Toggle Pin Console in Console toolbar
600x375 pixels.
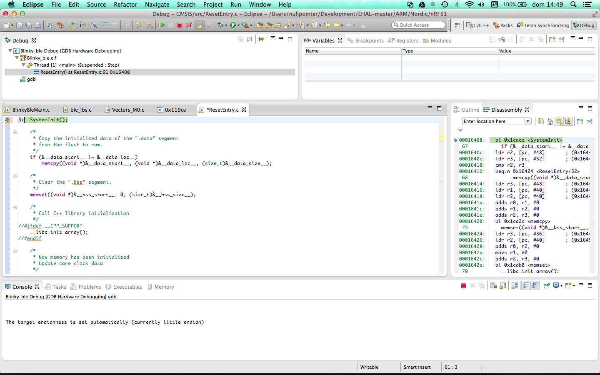pos(547,286)
